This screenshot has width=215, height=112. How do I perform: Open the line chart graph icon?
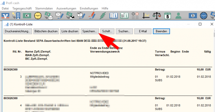pyautogui.click(x=146, y=16)
